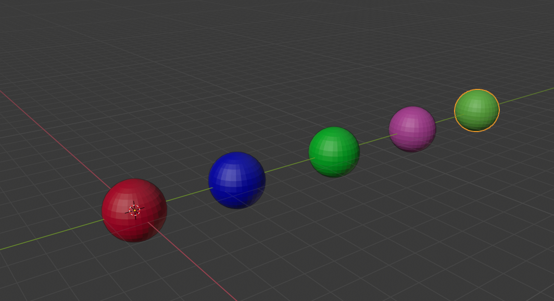Click the orange-outlined light green sphere
Viewport: 554px width, 301px height.
(476, 110)
